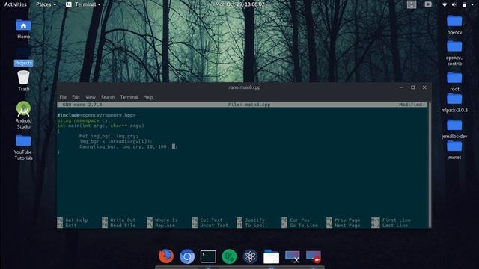
Task: Click the volume icon in the top bar
Action: tap(454, 4)
